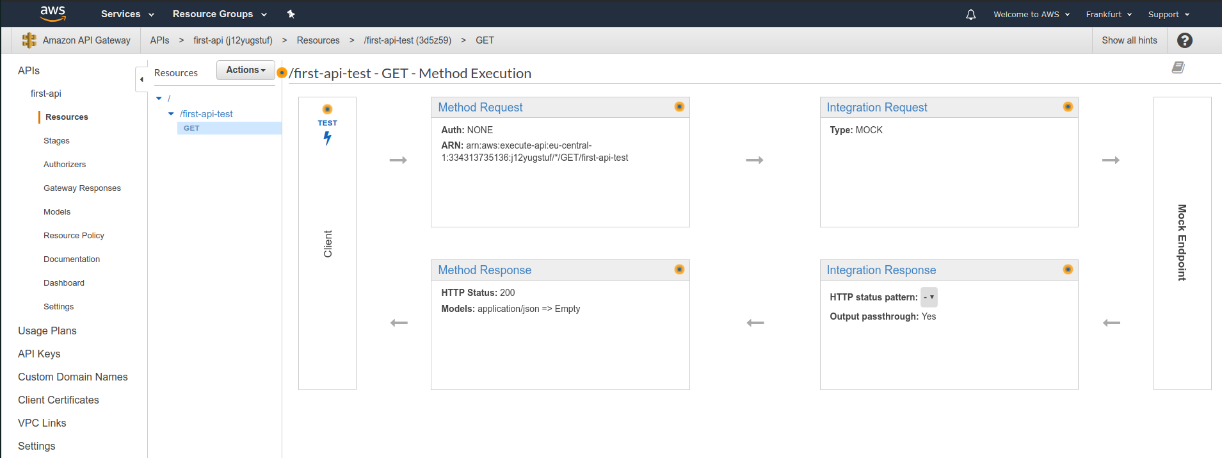Collapse the left sidebar arrow
This screenshot has width=1222, height=458.
pyautogui.click(x=141, y=79)
